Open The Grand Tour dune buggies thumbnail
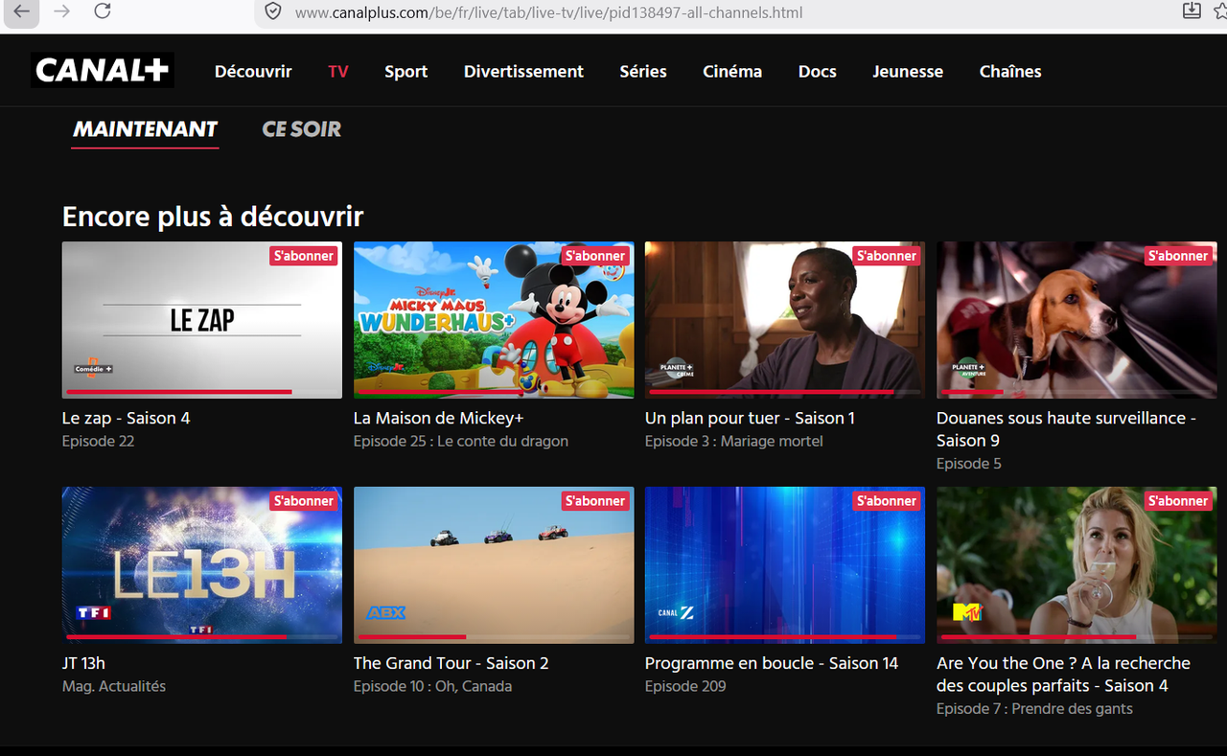The height and width of the screenshot is (756, 1227). pyautogui.click(x=494, y=565)
